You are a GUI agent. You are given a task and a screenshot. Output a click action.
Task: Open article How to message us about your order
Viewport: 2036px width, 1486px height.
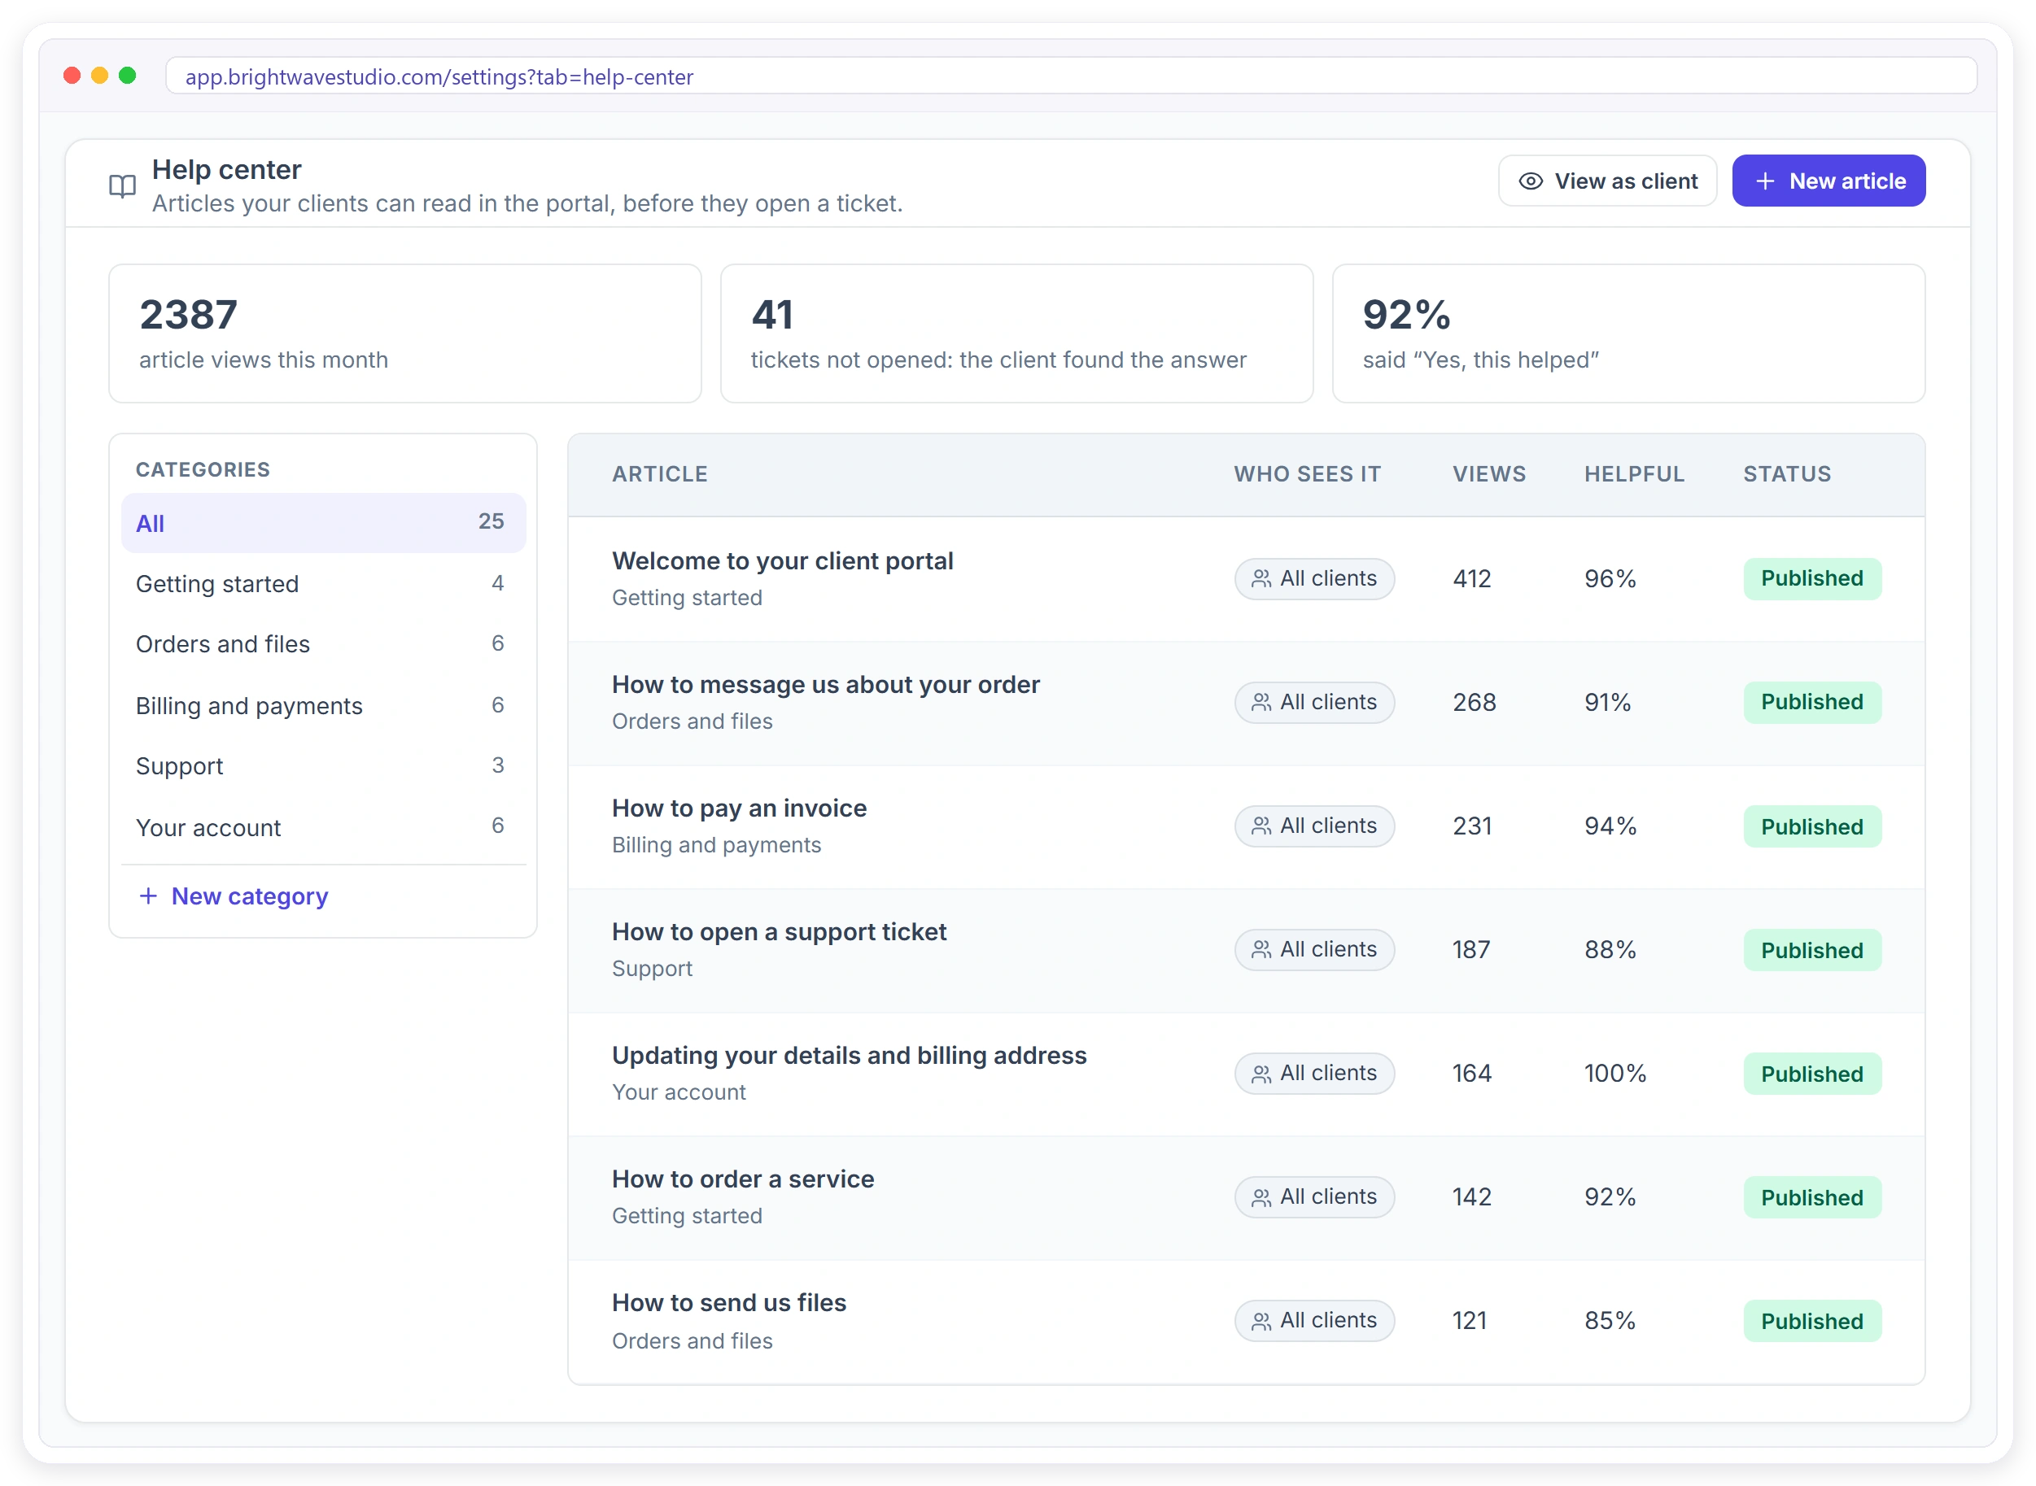click(825, 685)
